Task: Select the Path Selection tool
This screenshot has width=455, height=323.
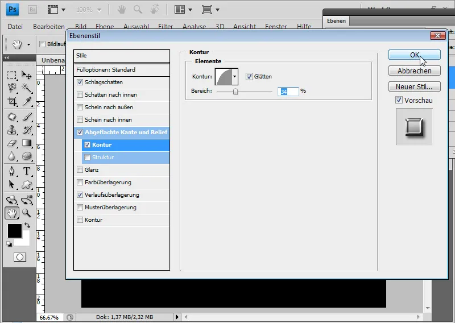Action: coord(11,184)
